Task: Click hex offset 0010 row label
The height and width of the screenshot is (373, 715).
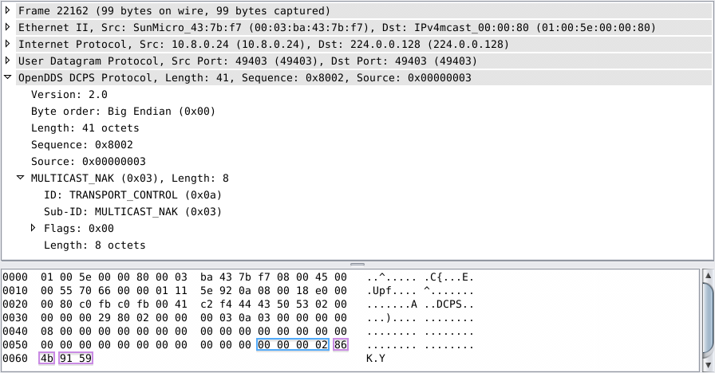Action: tap(15, 291)
